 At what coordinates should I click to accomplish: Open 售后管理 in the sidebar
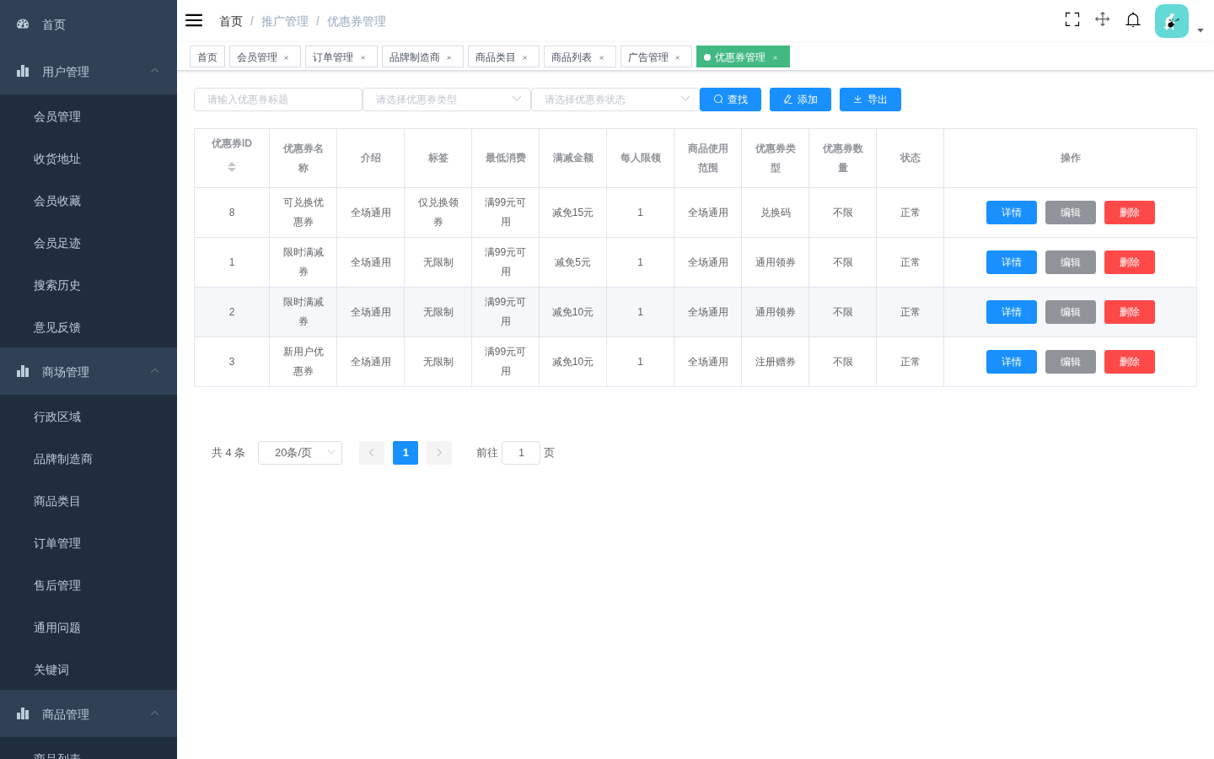89,585
